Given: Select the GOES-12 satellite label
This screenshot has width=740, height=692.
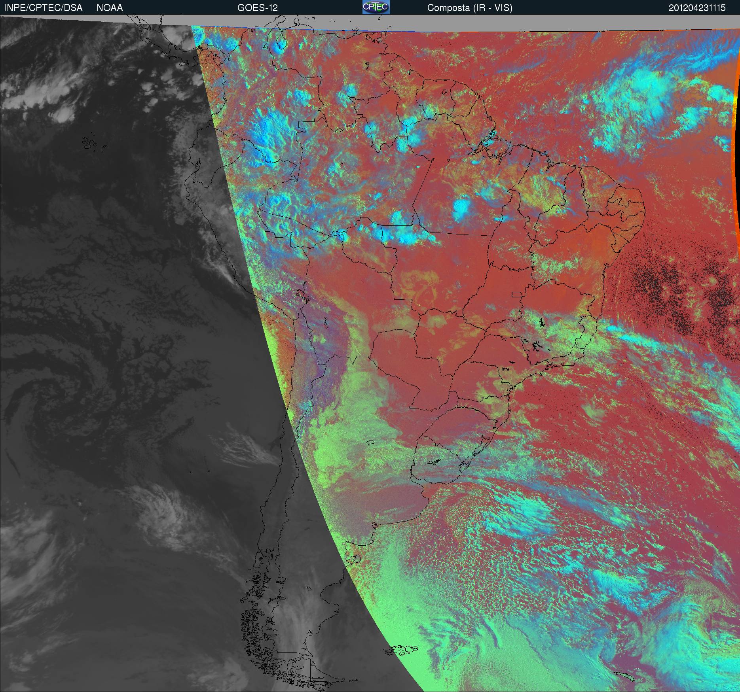Looking at the screenshot, I should [x=258, y=8].
